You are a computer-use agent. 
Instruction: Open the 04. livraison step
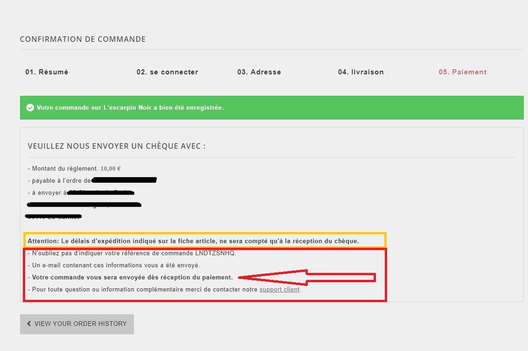pos(361,72)
